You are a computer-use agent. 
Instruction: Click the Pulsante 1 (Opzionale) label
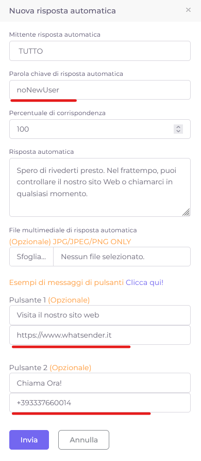(49, 300)
